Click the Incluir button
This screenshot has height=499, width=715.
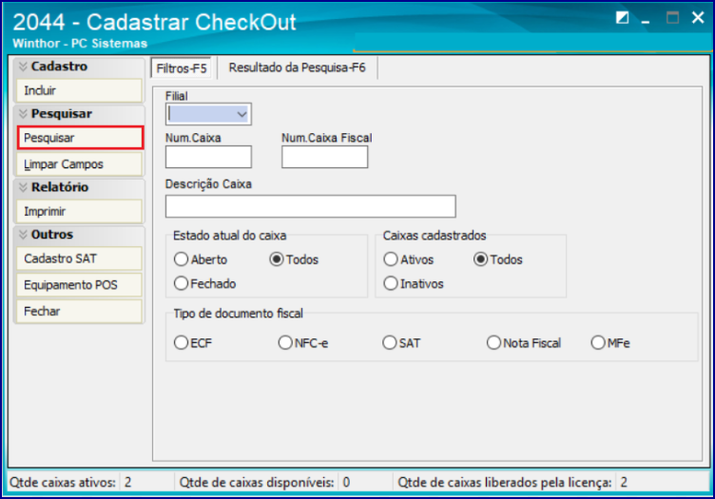click(79, 90)
